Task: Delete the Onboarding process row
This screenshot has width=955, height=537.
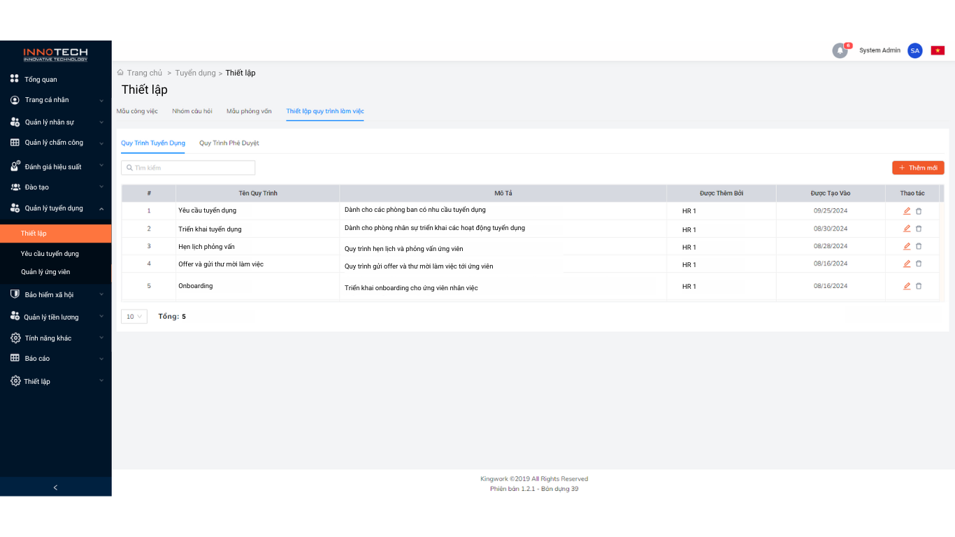Action: tap(919, 286)
